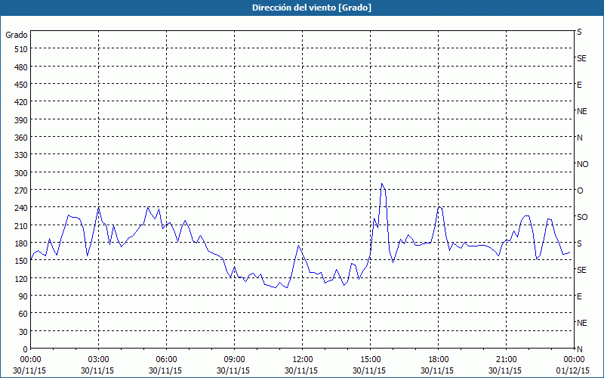Click the 450 y-axis label
This screenshot has width=604, height=378.
[x=21, y=85]
